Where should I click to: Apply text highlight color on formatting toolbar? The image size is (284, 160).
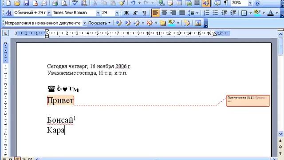point(257,13)
